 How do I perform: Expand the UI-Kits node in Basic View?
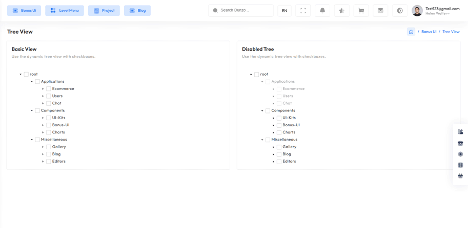point(43,118)
